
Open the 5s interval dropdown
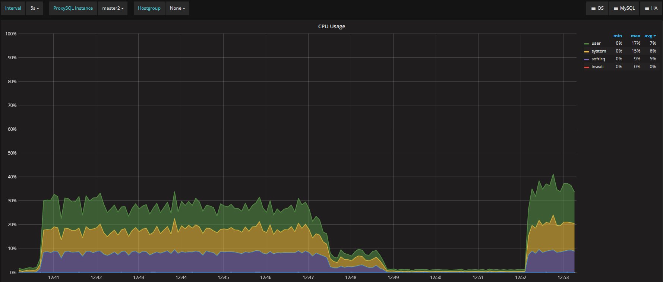[34, 8]
